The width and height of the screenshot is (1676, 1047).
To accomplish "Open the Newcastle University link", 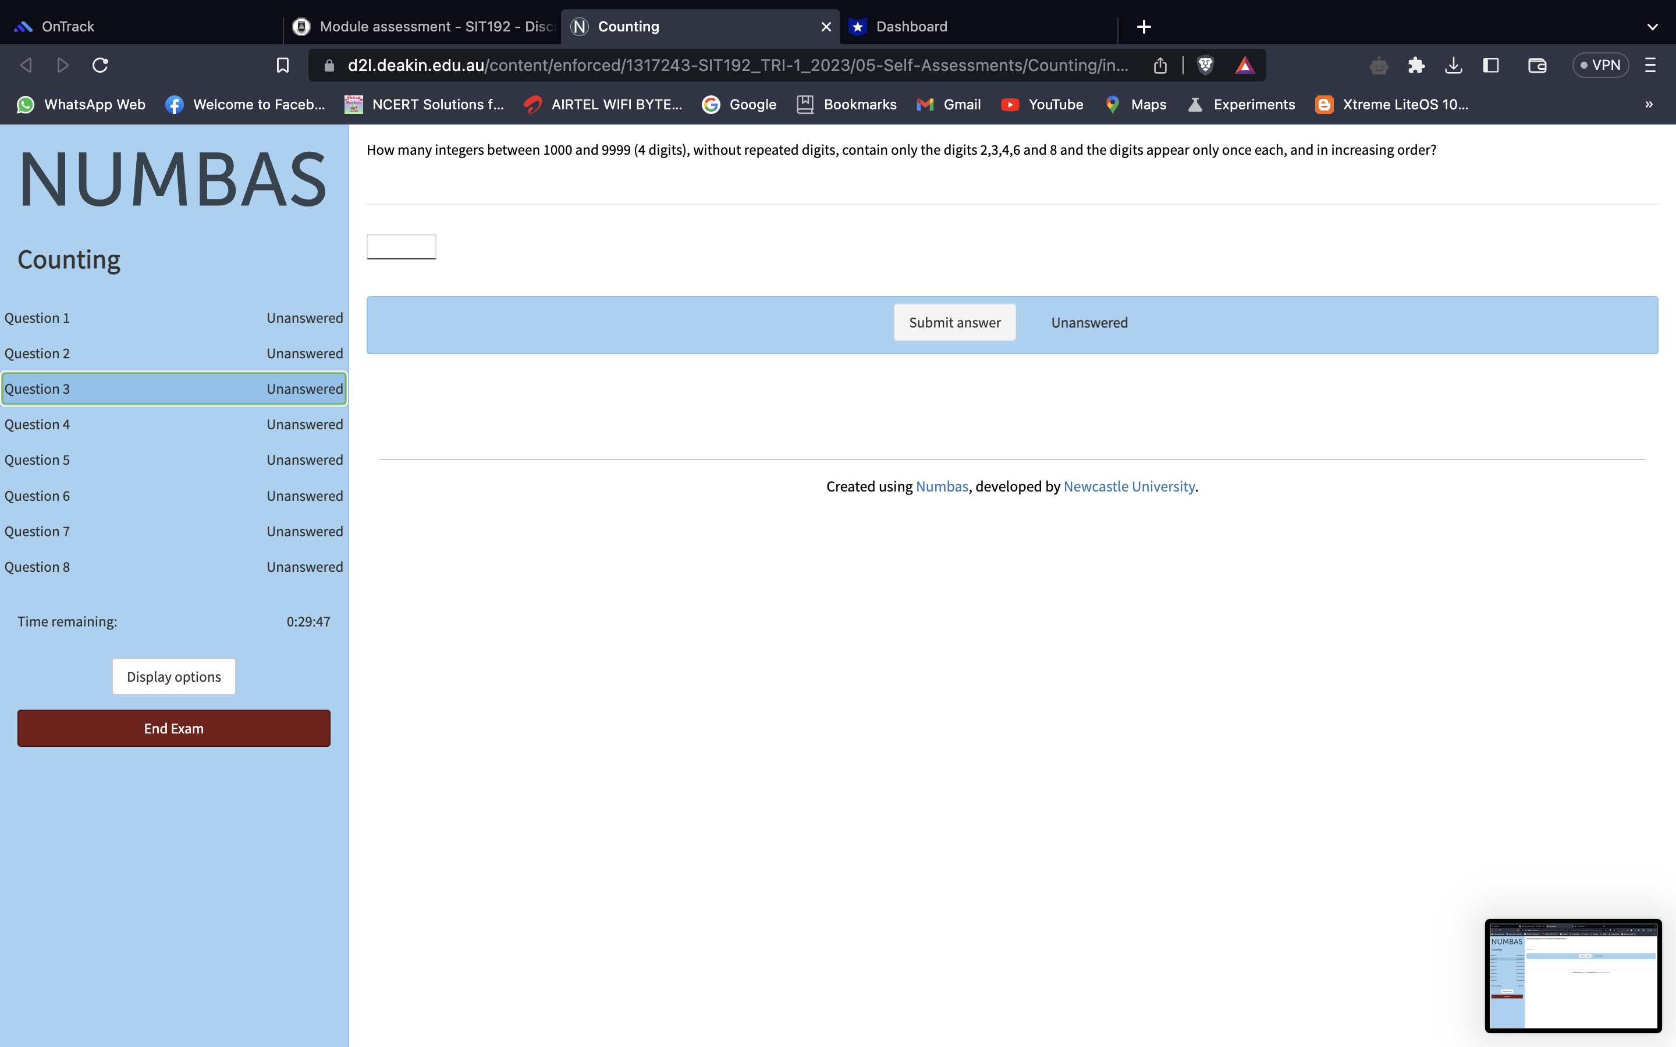I will click(1128, 486).
